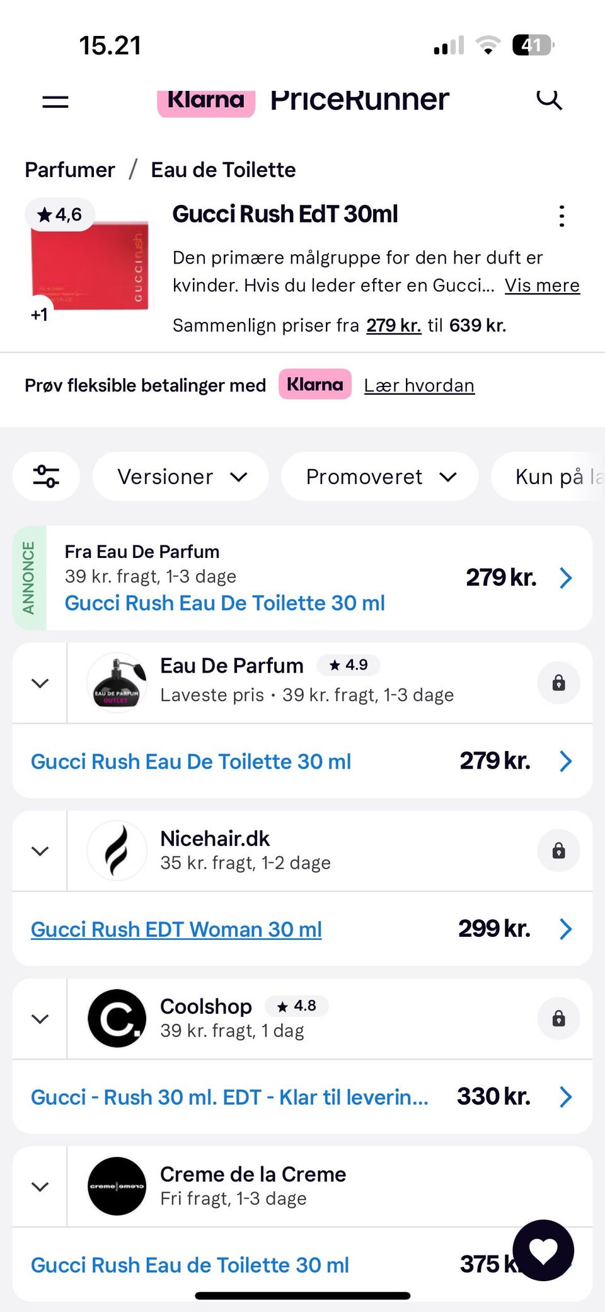
Task: Go to Parfumer breadcrumb category
Action: [70, 170]
